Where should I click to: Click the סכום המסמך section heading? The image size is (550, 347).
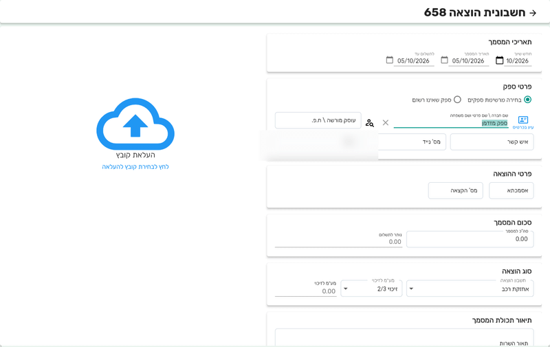point(512,223)
